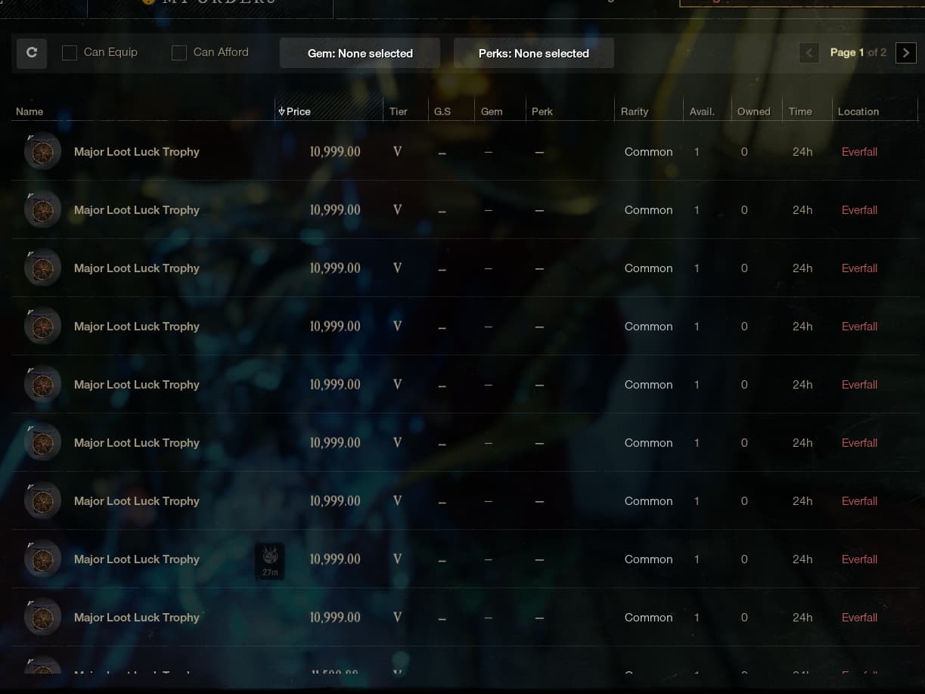Expand the Perks: None selected filter
This screenshot has width=925, height=694.
(x=533, y=54)
